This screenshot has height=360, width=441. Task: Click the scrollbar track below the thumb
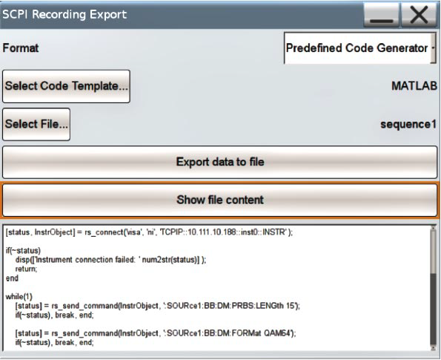433,309
